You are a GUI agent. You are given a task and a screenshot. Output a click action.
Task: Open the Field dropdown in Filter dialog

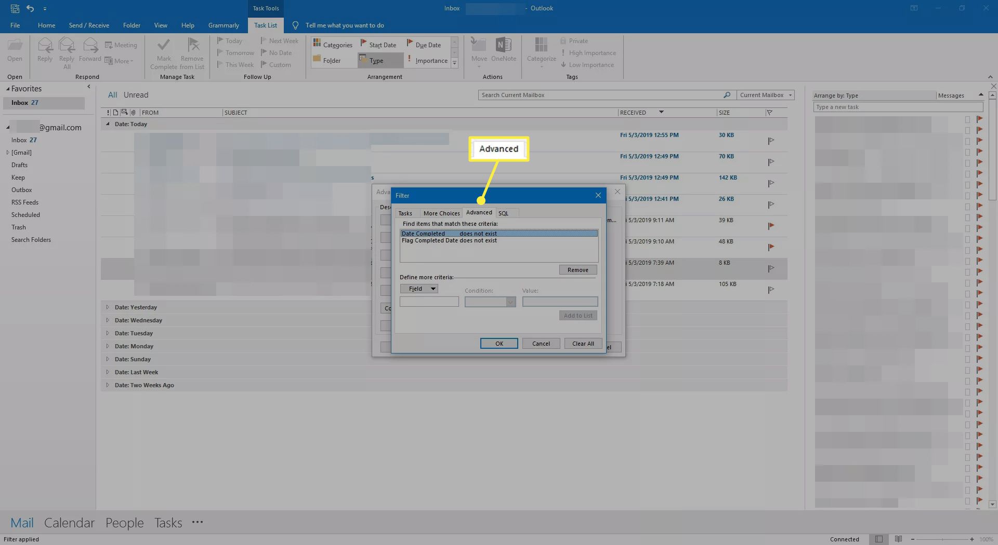coord(419,289)
